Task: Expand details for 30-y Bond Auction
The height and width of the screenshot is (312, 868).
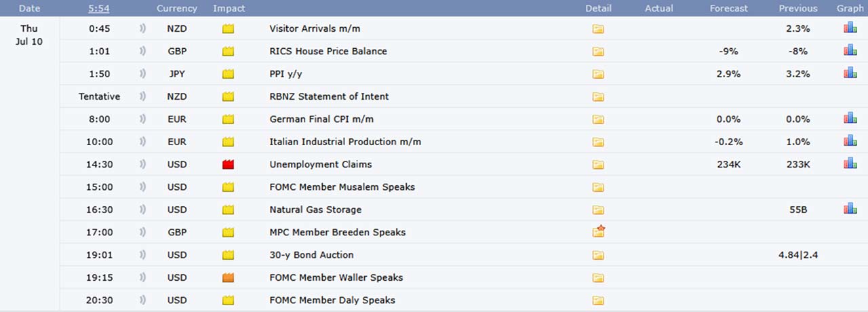Action: (597, 255)
